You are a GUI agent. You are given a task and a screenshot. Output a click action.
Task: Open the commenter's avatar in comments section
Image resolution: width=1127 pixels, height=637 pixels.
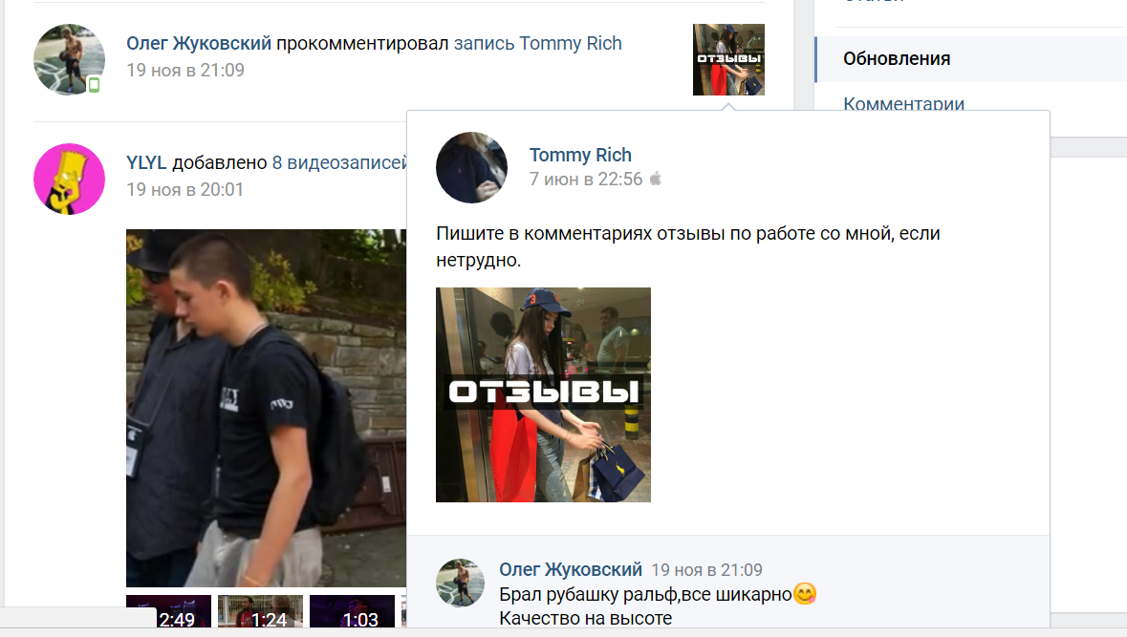pyautogui.click(x=460, y=583)
